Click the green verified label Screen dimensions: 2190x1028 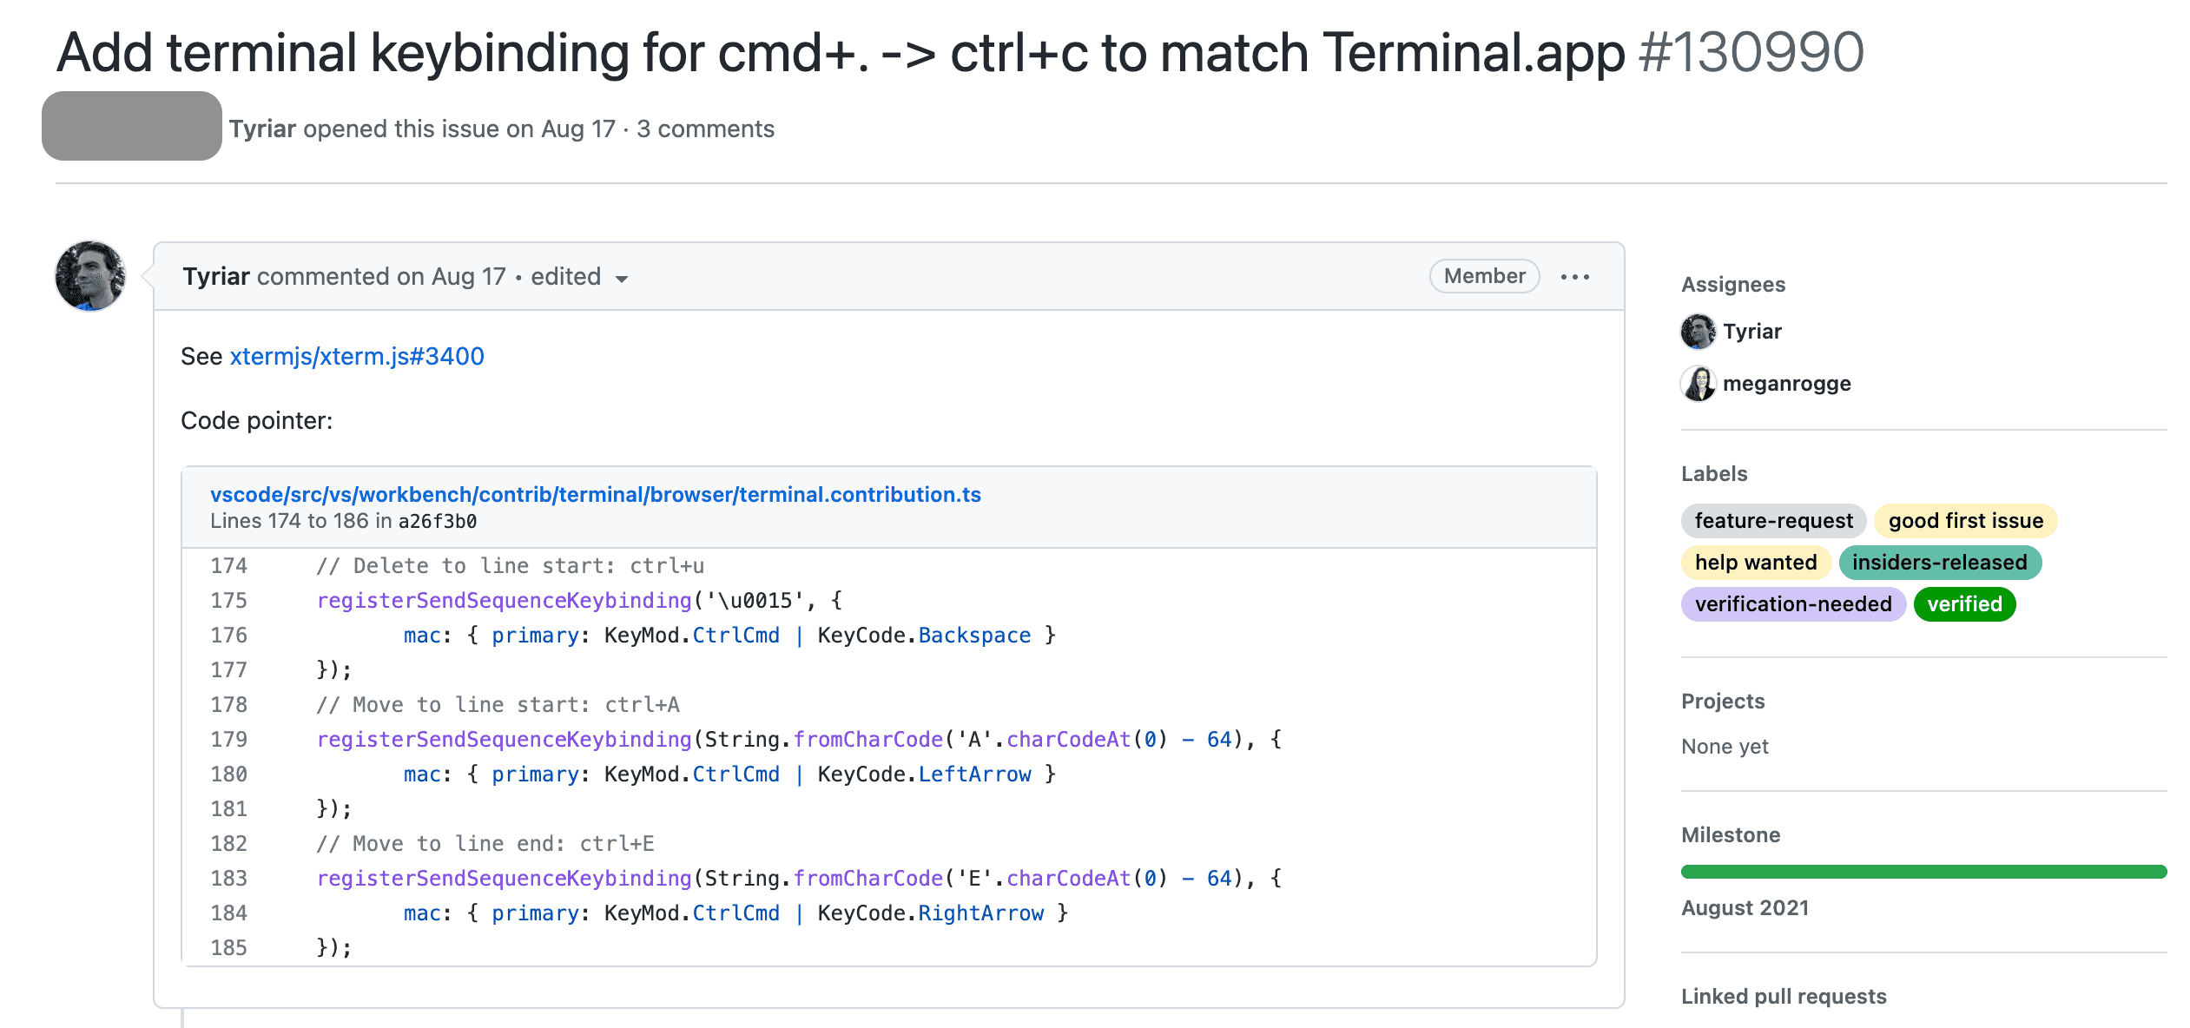point(1964,604)
